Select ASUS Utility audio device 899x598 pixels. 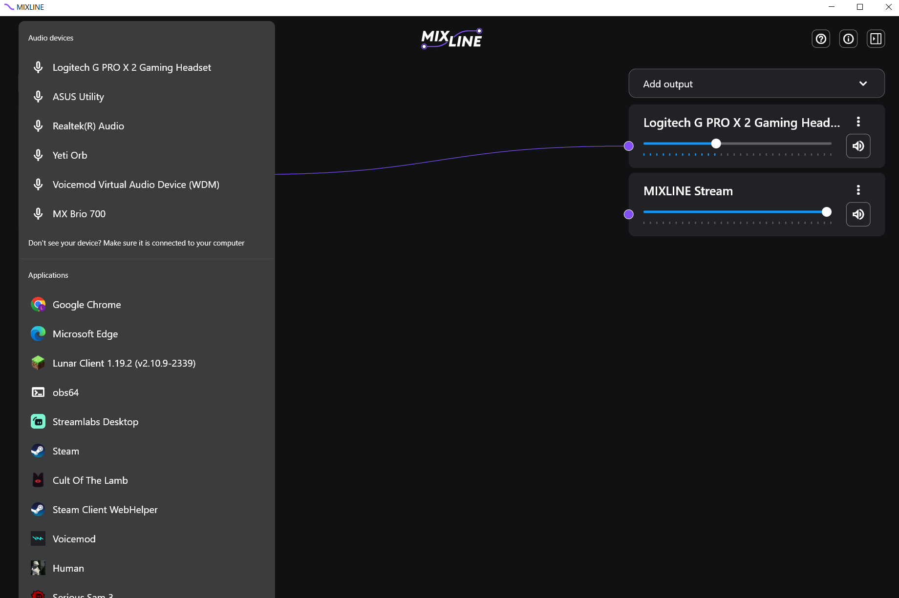[147, 97]
